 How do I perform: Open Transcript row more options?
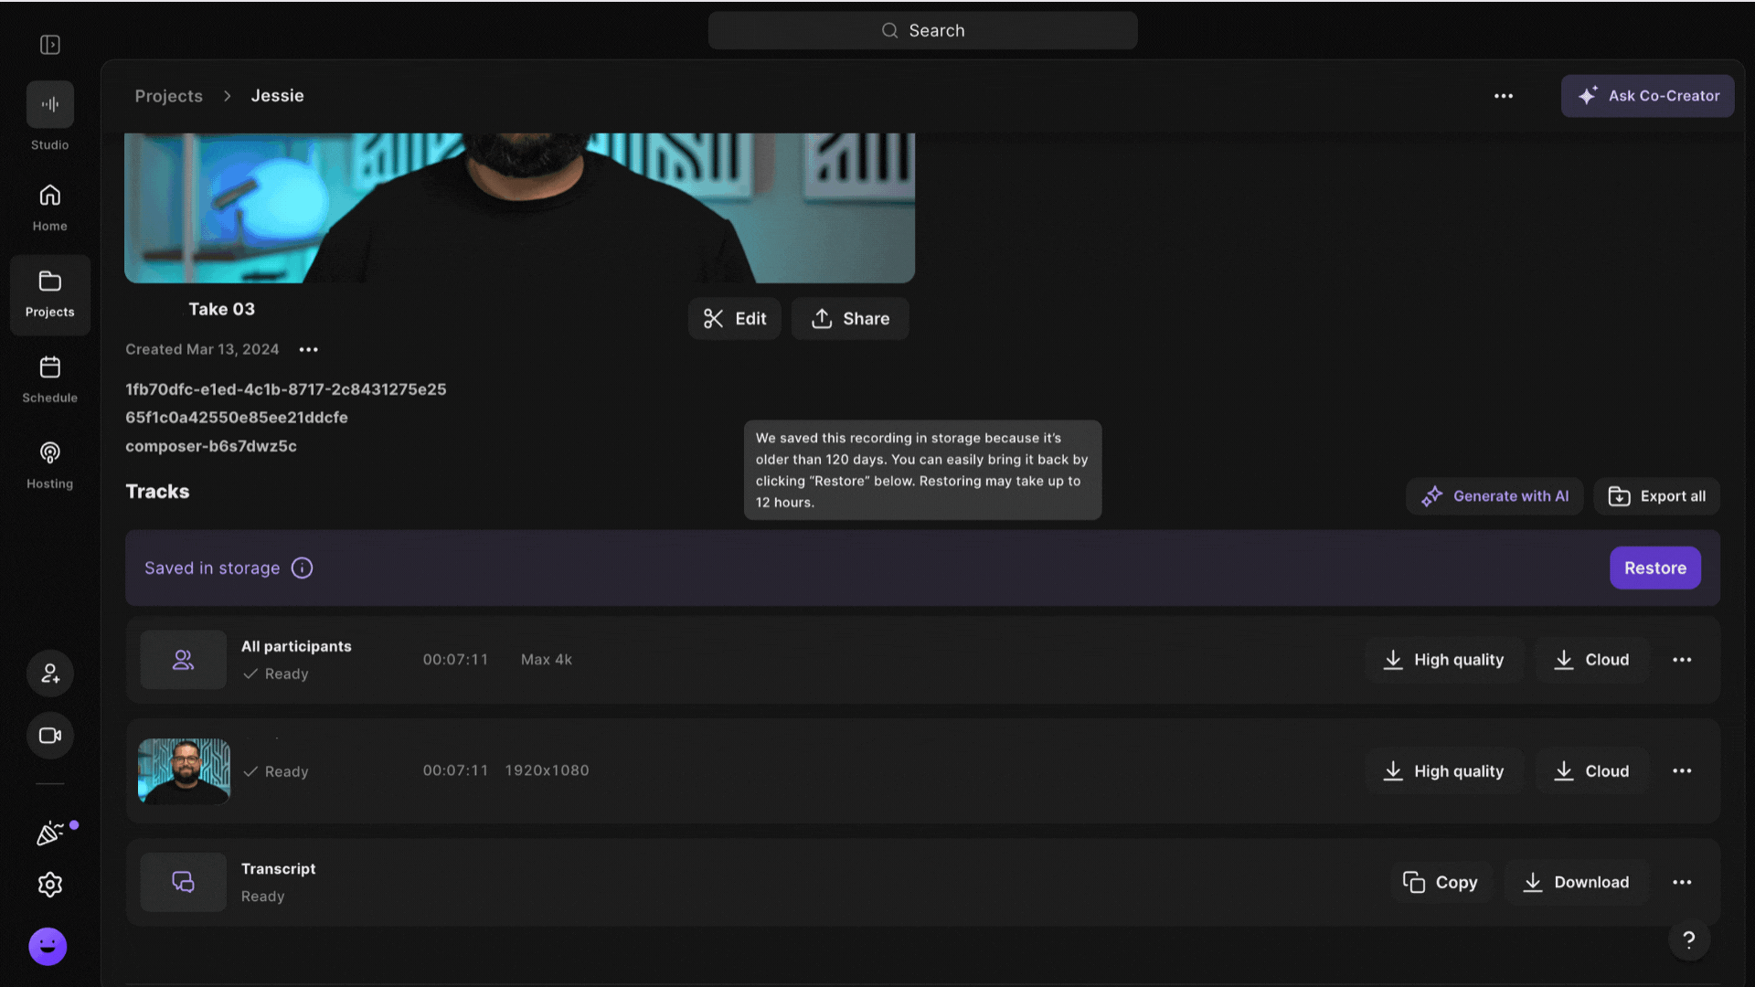coord(1682,883)
